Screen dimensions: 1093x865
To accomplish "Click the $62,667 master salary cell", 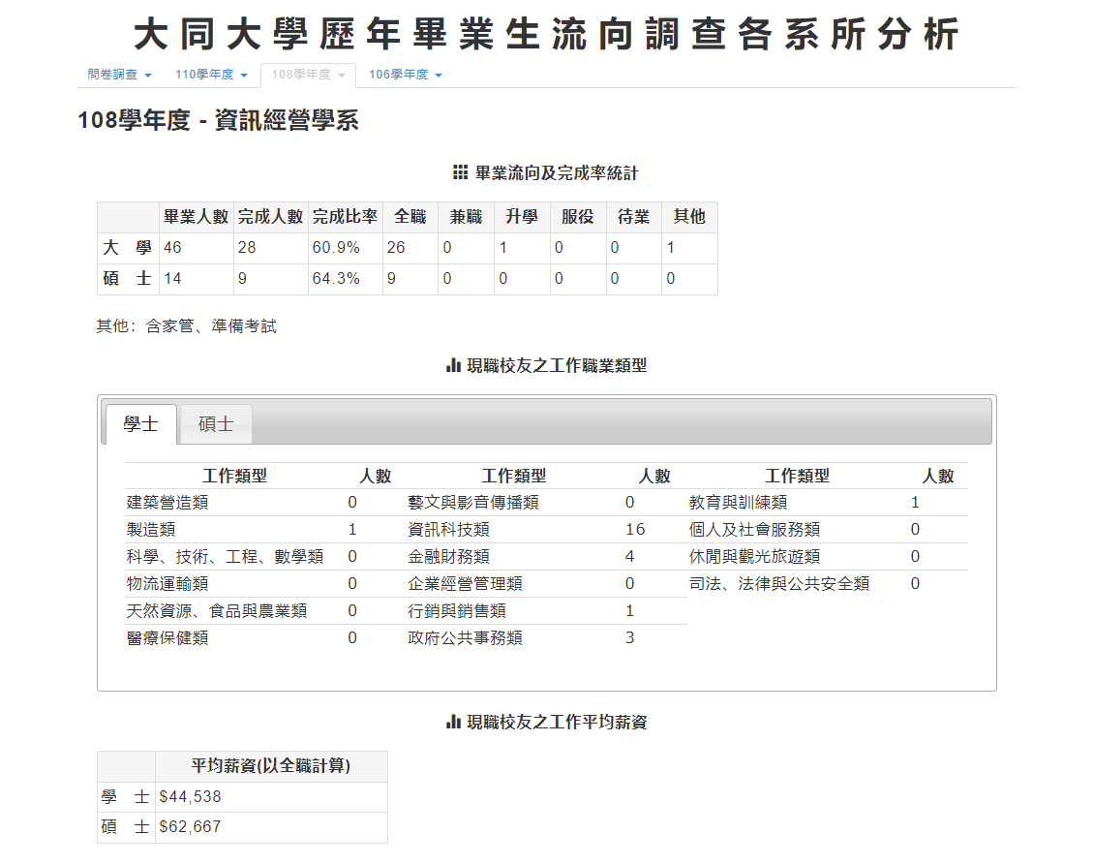I will (x=270, y=827).
